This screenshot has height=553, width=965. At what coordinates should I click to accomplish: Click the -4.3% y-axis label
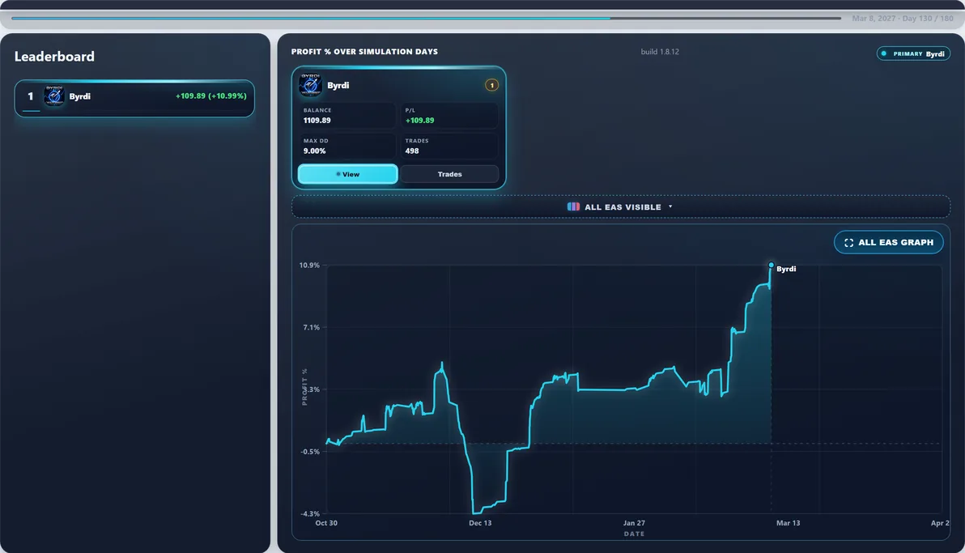pyautogui.click(x=310, y=513)
